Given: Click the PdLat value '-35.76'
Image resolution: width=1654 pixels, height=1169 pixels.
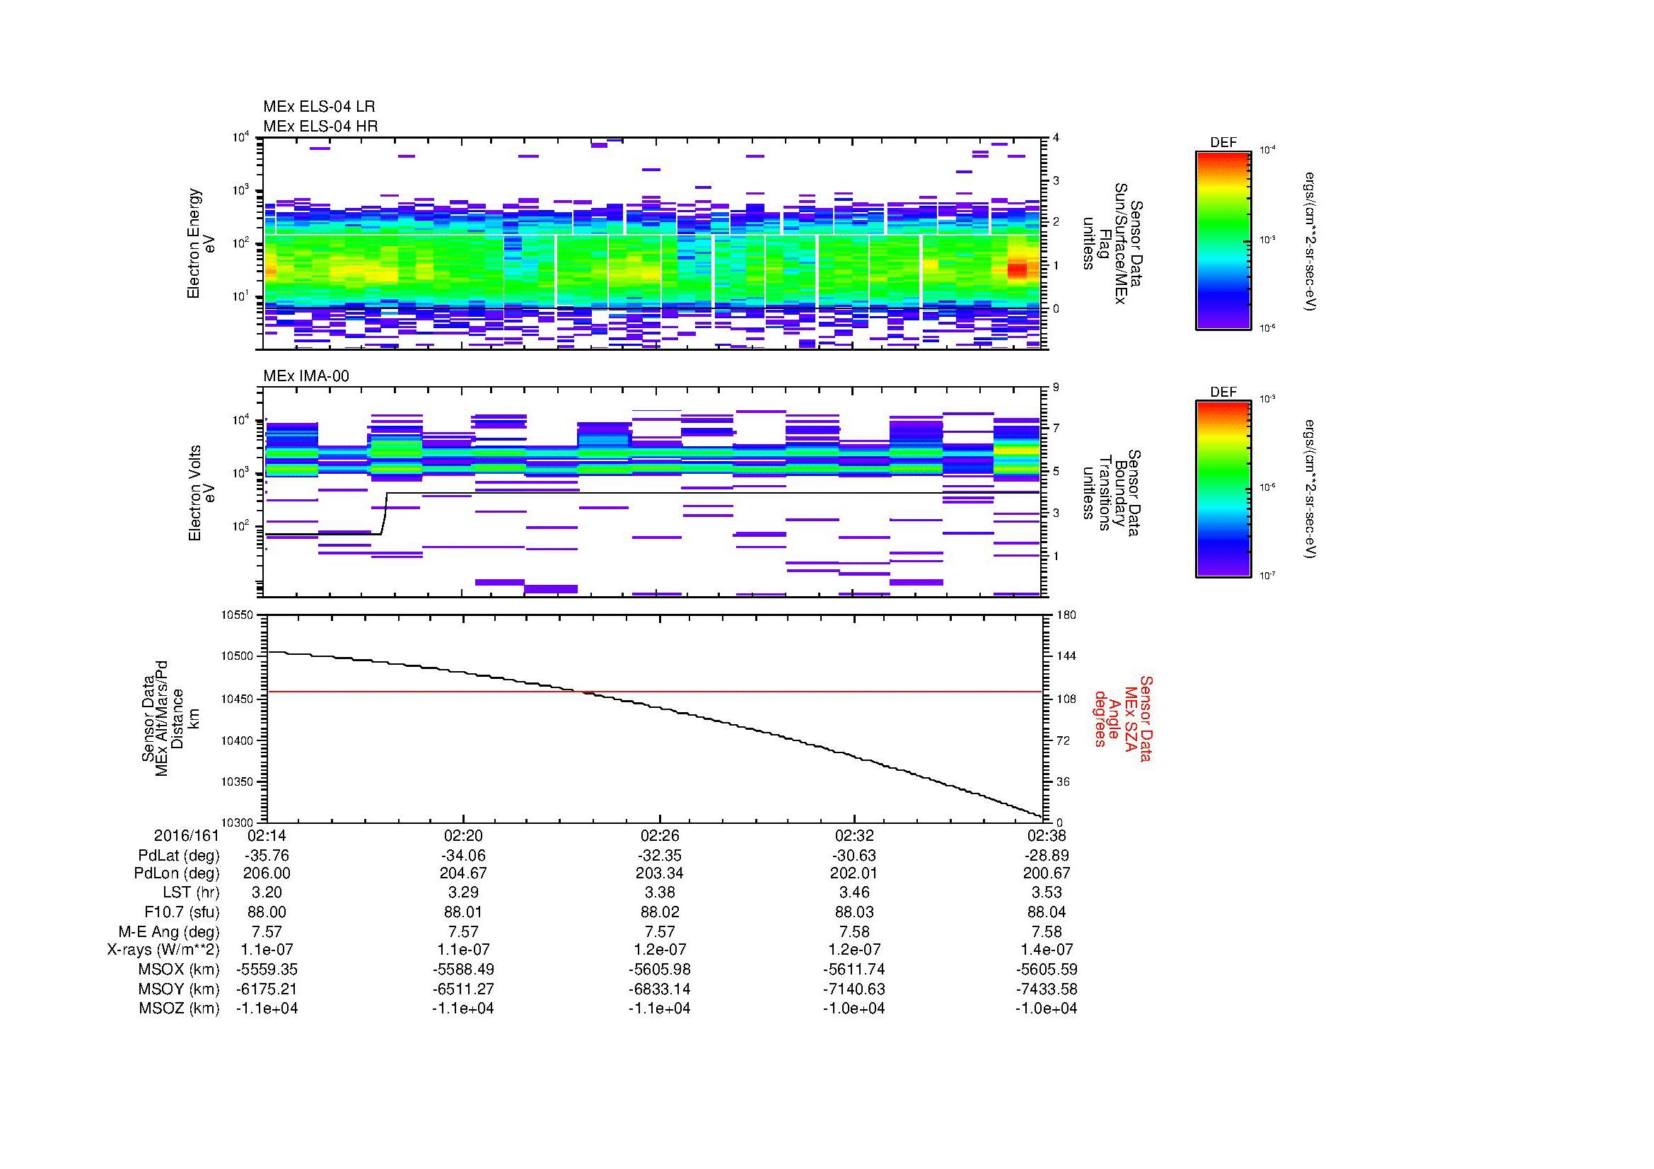Looking at the screenshot, I should 267,855.
